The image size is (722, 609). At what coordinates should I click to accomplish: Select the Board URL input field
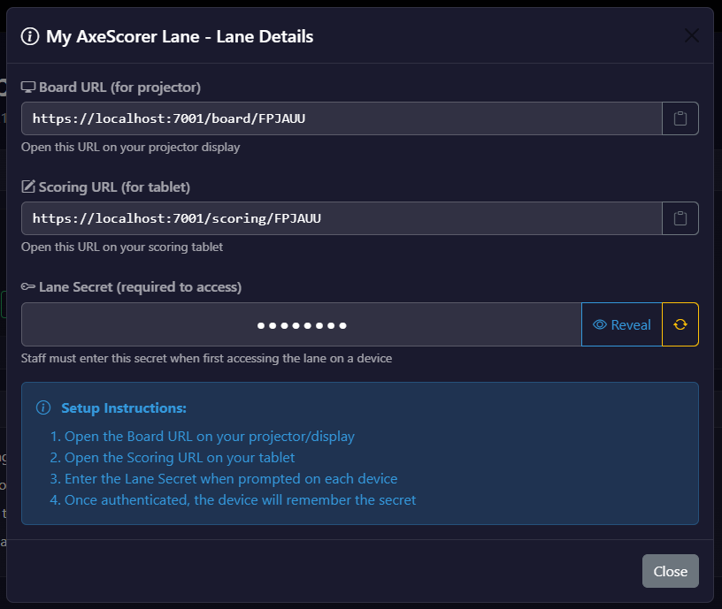coord(341,118)
